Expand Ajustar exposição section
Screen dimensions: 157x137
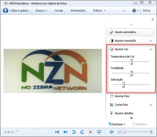coord(131,41)
